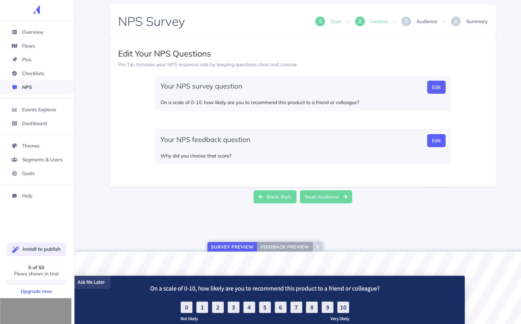Click the Summary step indicator
The width and height of the screenshot is (521, 324).
[x=456, y=21]
